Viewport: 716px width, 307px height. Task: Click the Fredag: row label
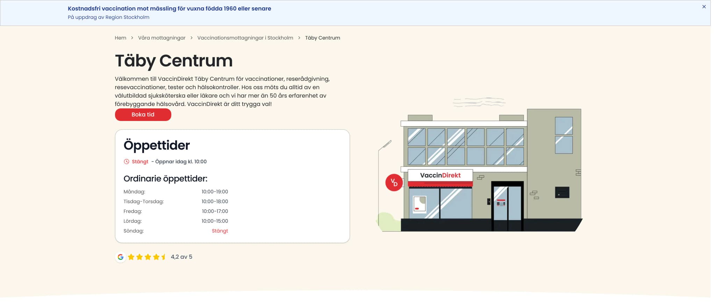click(133, 211)
